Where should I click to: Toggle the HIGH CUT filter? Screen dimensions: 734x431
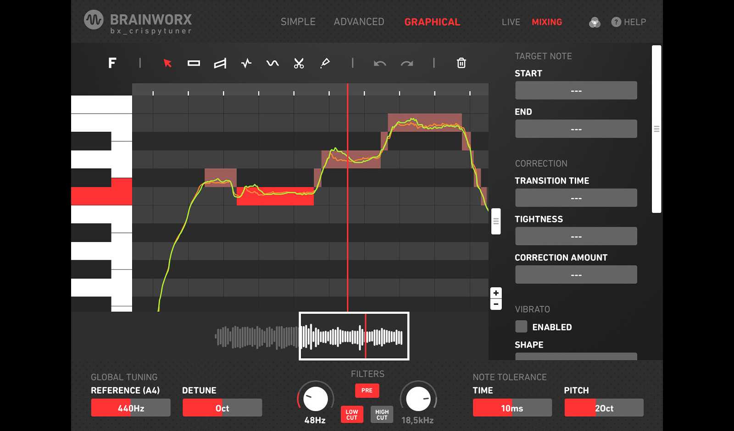pos(382,414)
